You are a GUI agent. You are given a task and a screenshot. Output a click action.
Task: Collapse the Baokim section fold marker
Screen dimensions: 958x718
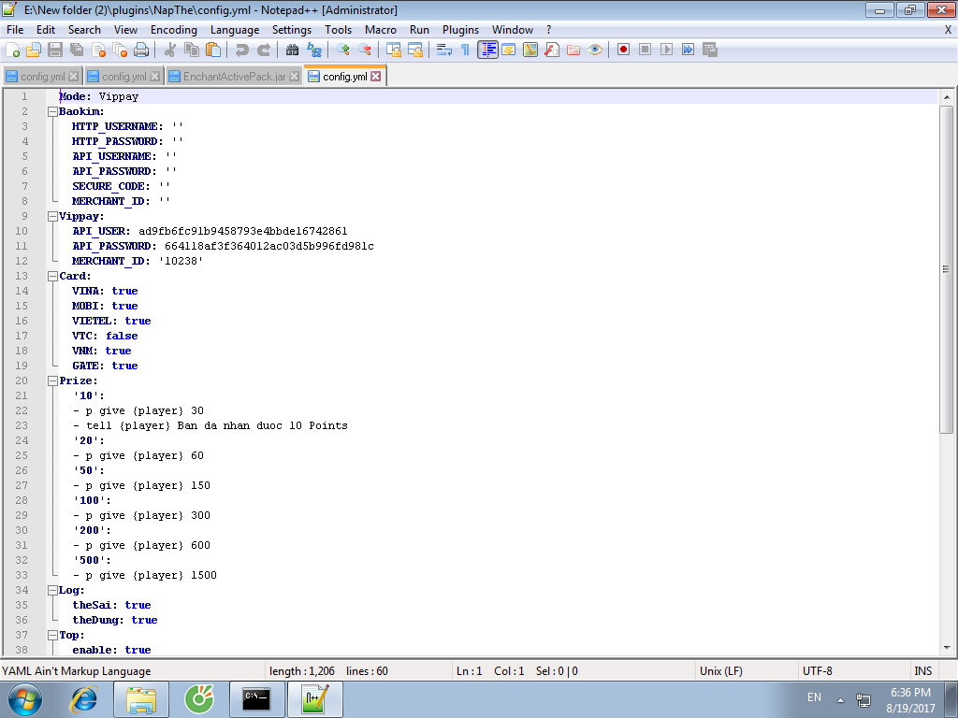coord(52,111)
